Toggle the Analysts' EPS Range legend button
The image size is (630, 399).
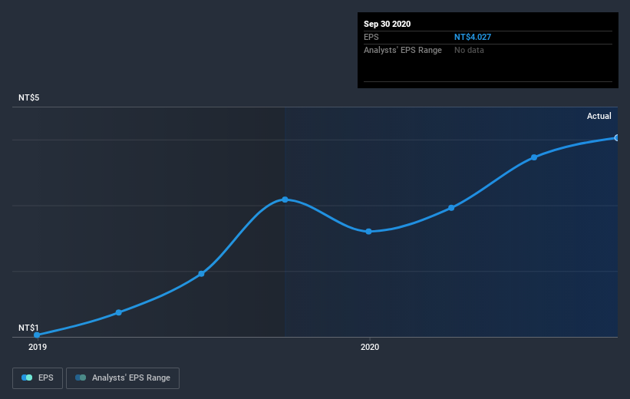(123, 378)
